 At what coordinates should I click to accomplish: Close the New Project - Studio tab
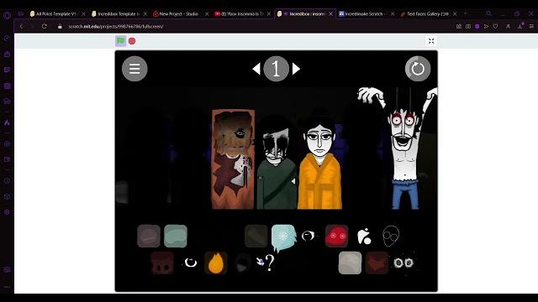pyautogui.click(x=207, y=14)
